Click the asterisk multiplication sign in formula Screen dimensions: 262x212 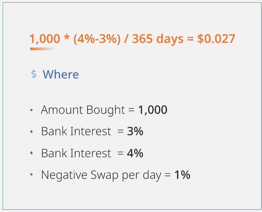point(67,37)
